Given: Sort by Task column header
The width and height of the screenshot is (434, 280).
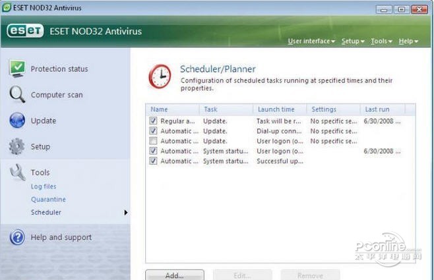Looking at the screenshot, I should 226,109.
